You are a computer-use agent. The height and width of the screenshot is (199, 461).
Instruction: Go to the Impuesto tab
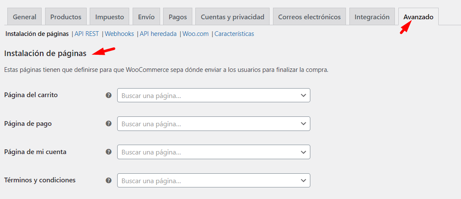pos(109,17)
